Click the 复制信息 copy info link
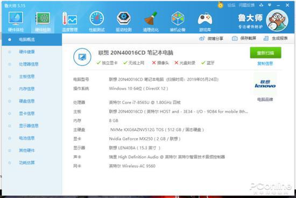Viewport: 296px width, 198px height. [x=265, y=63]
